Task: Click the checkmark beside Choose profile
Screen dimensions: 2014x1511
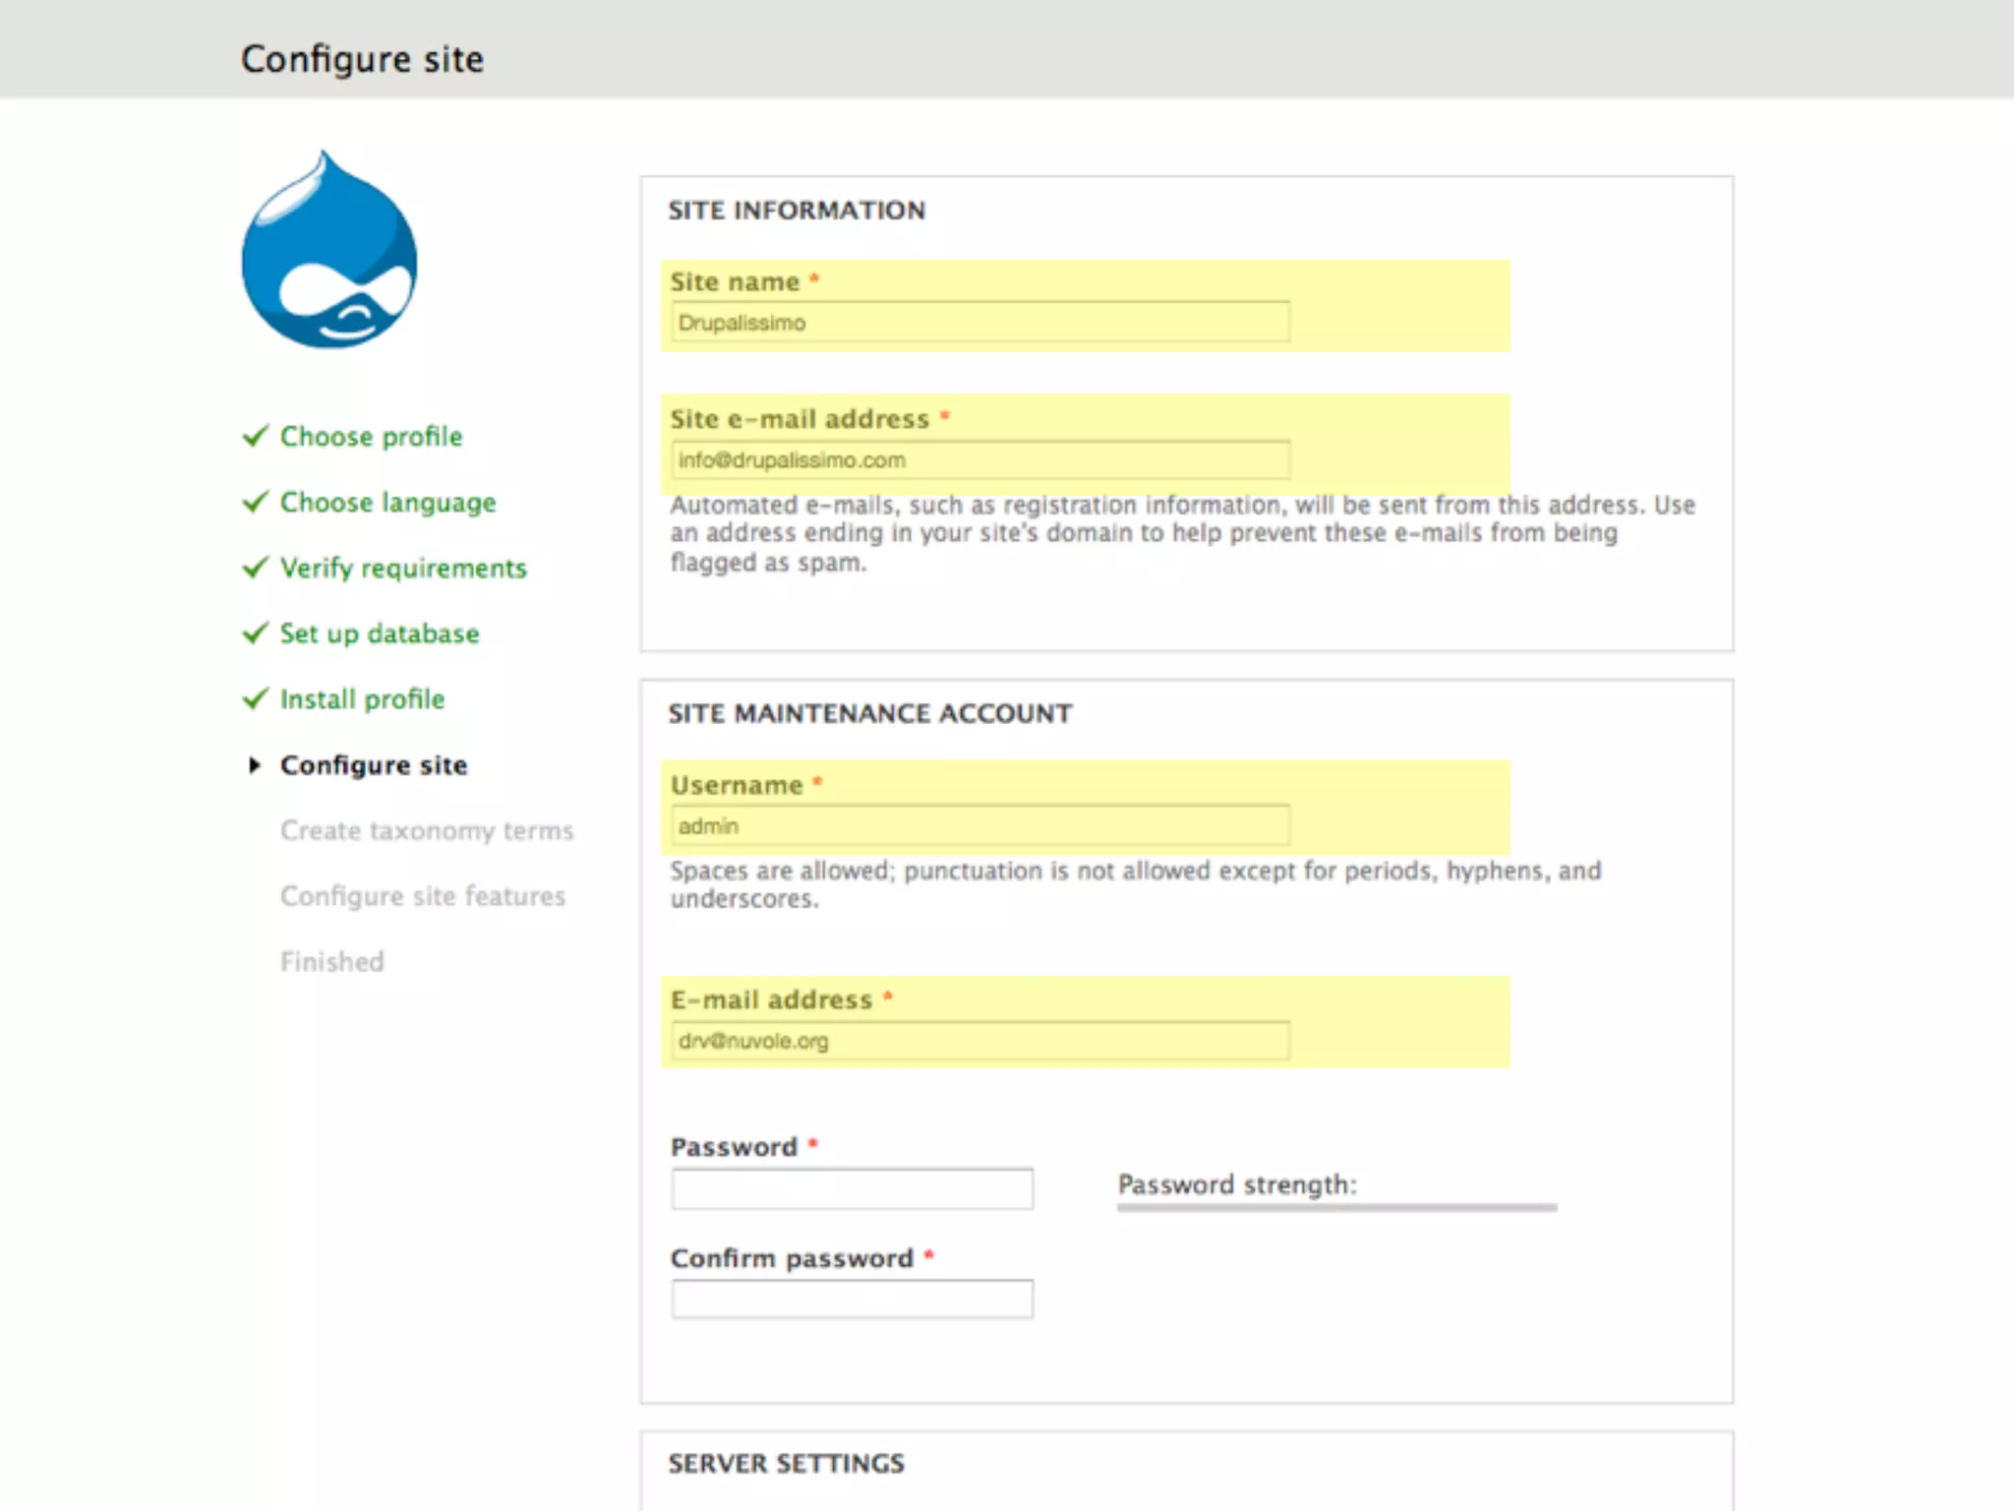Action: click(256, 436)
